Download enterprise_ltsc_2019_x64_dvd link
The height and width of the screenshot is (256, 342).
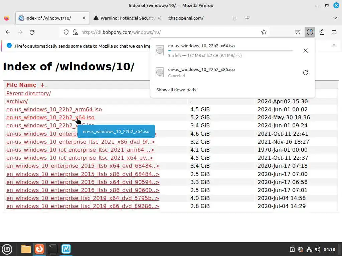coord(83,198)
